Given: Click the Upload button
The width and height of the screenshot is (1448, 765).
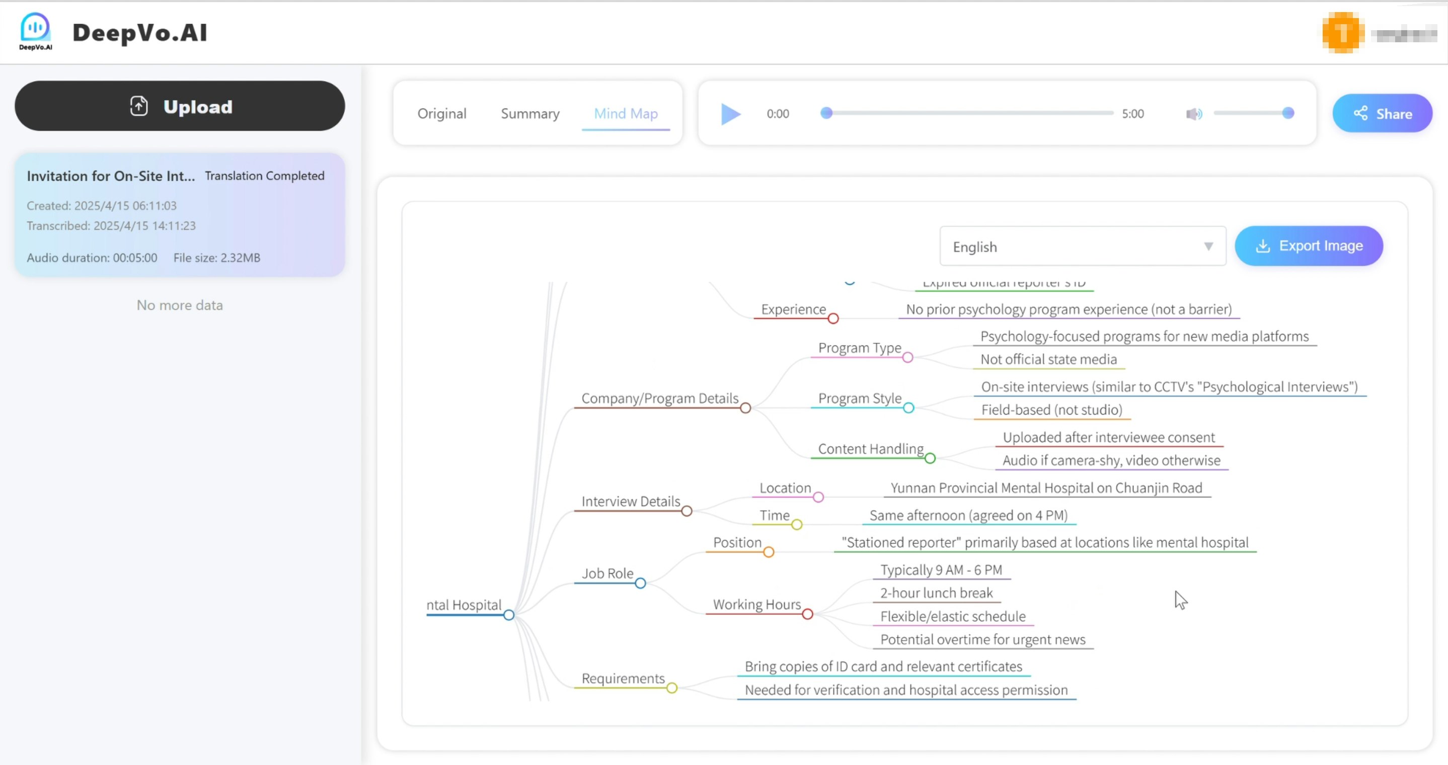Looking at the screenshot, I should (180, 106).
